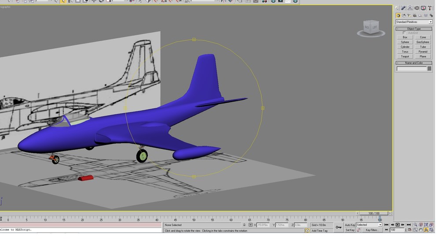Jump to the end frame
The width and height of the screenshot is (440, 247).
(409, 225)
